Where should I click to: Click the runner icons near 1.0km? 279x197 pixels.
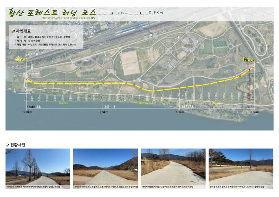(188, 106)
